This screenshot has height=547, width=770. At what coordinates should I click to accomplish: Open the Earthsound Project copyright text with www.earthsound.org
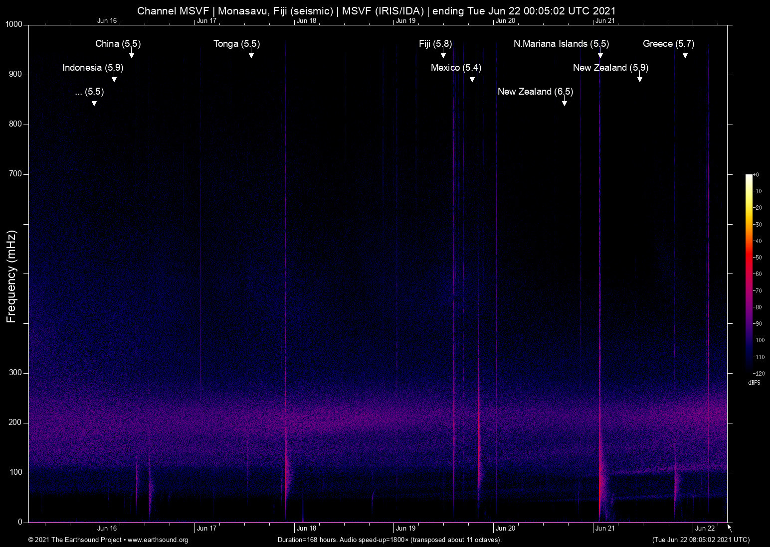point(108,540)
